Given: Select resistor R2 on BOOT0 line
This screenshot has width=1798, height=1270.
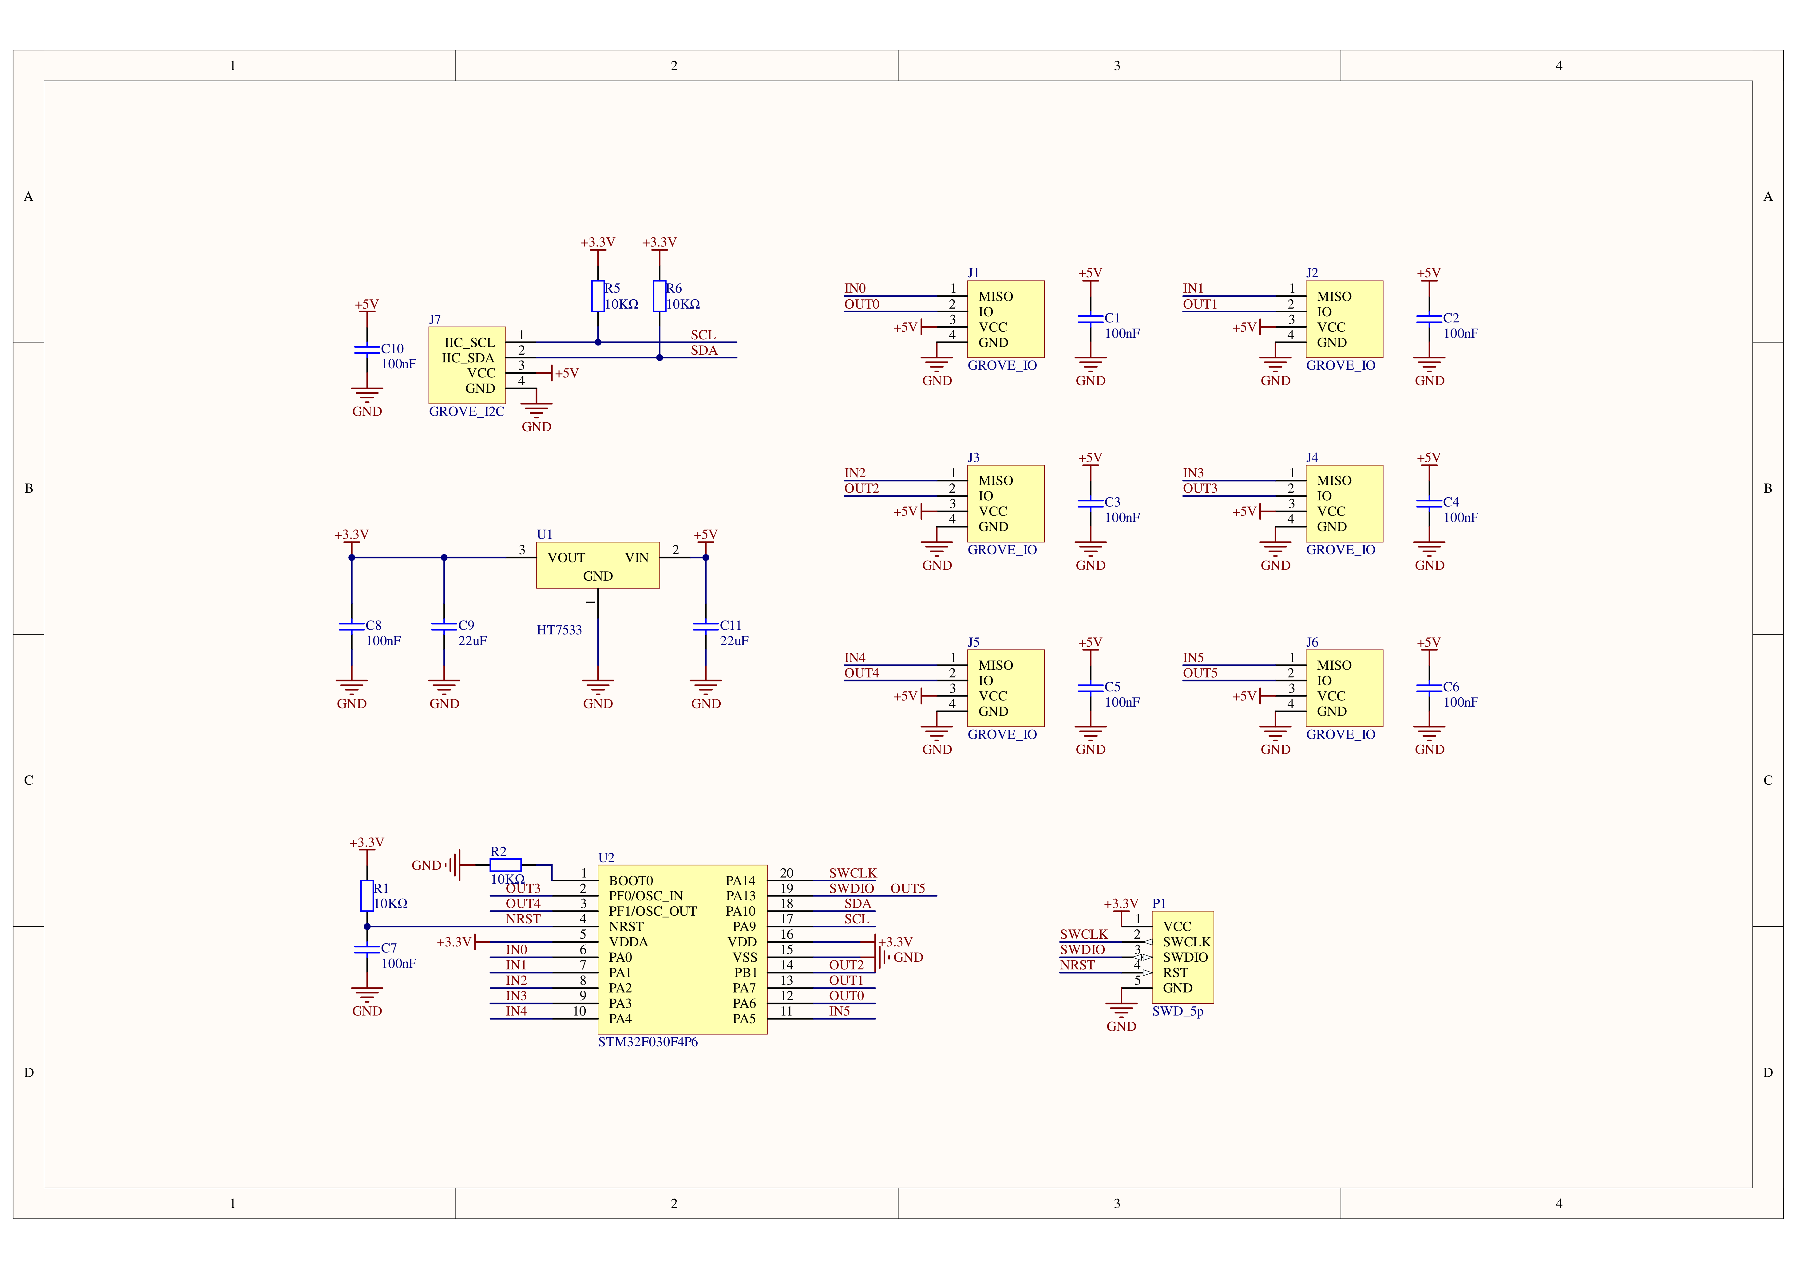Looking at the screenshot, I should point(505,865).
